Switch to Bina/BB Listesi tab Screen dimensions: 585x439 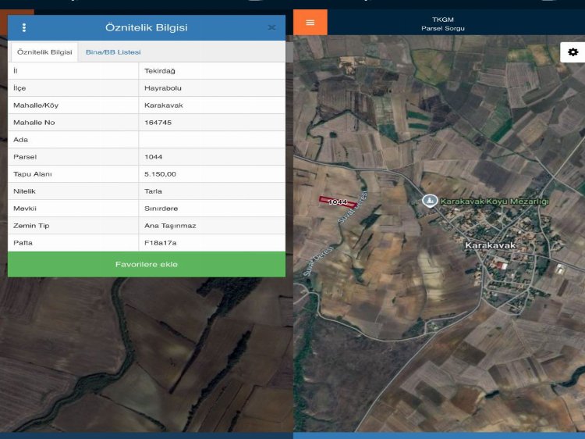pos(113,52)
